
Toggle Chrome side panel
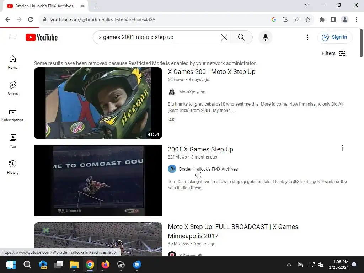pyautogui.click(x=333, y=20)
